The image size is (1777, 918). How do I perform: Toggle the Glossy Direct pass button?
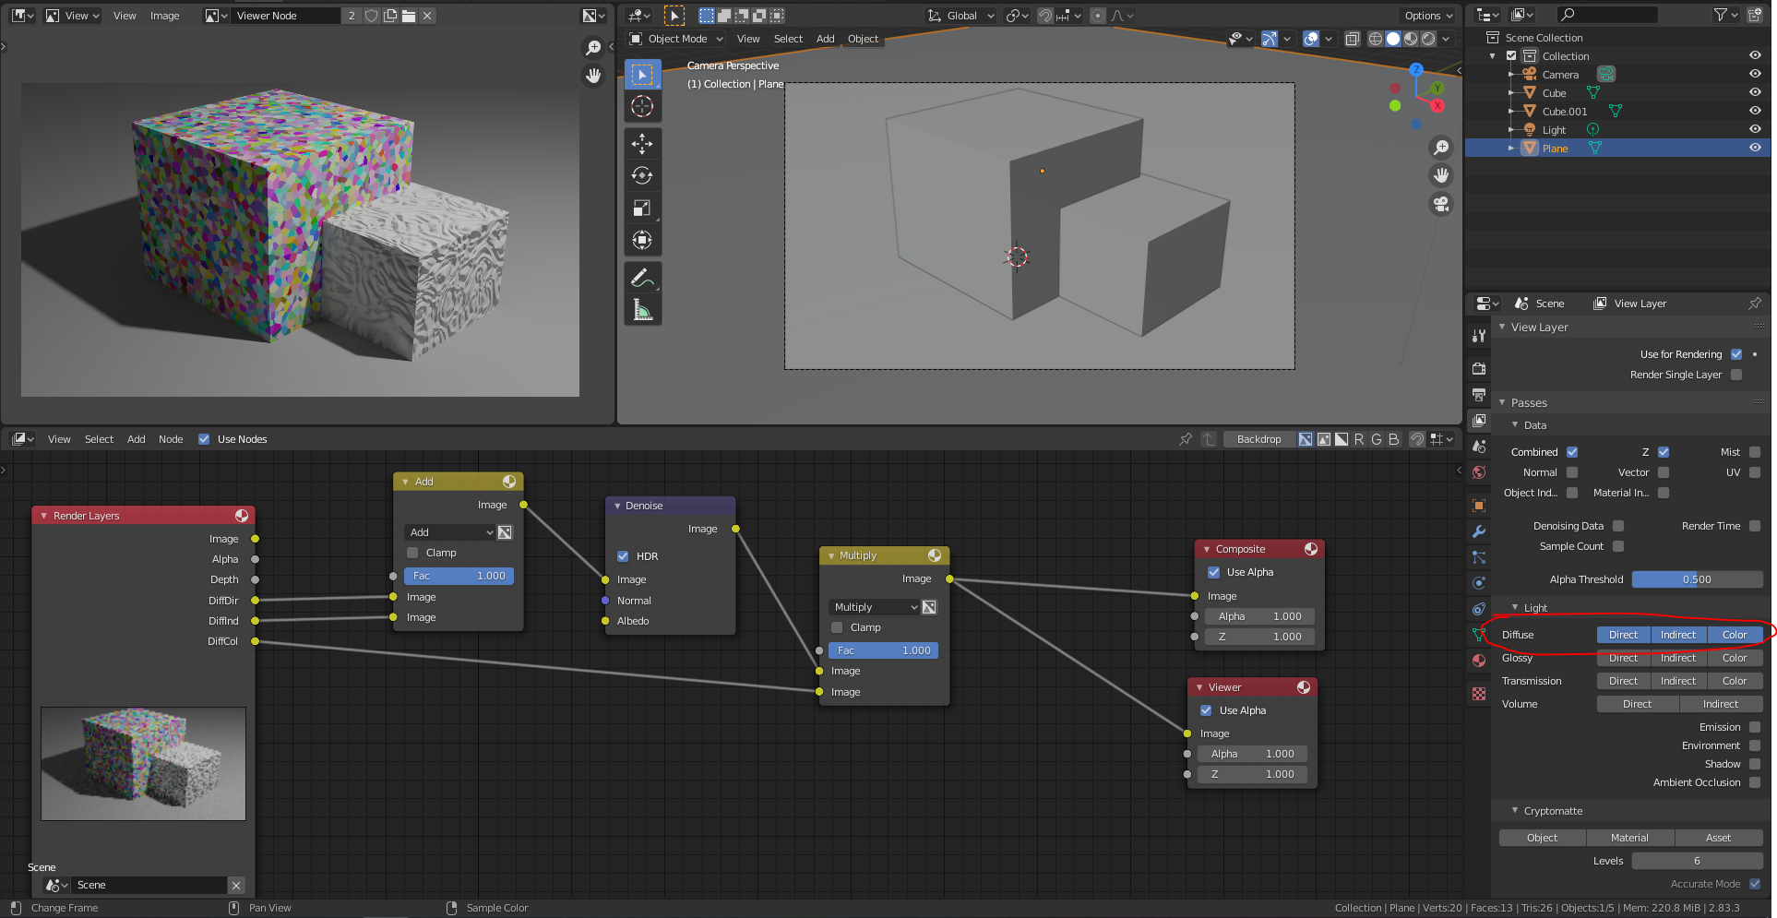(x=1623, y=658)
